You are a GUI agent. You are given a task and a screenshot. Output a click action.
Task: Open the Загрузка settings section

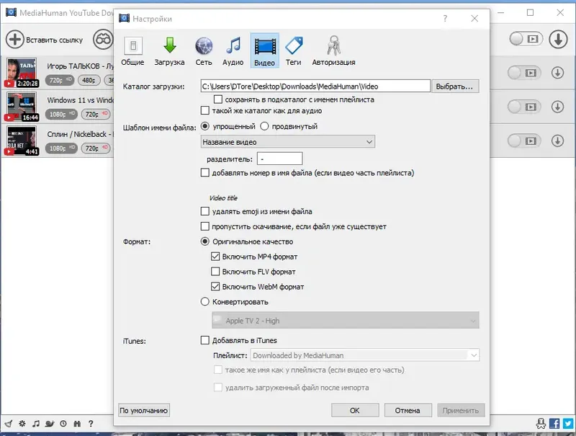pyautogui.click(x=169, y=51)
